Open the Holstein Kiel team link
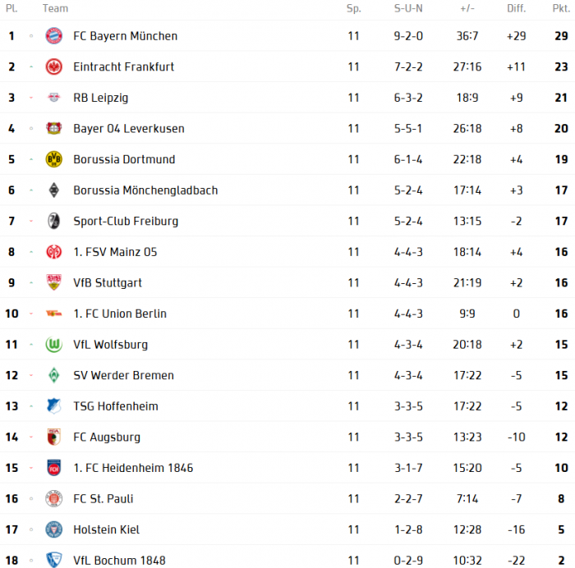This screenshot has width=575, height=568. tap(106, 529)
